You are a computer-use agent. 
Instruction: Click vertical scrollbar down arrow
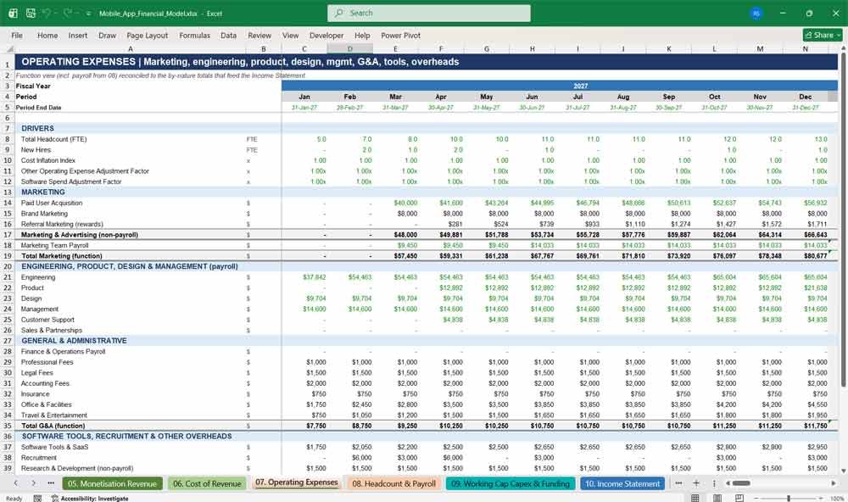pyautogui.click(x=844, y=471)
